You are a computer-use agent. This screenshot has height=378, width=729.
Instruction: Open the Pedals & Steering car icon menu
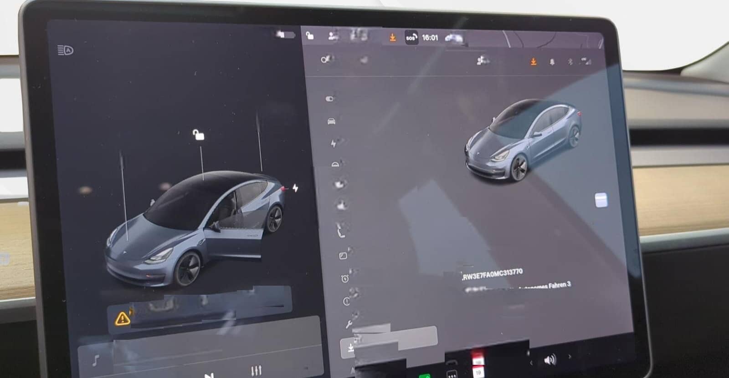[331, 121]
